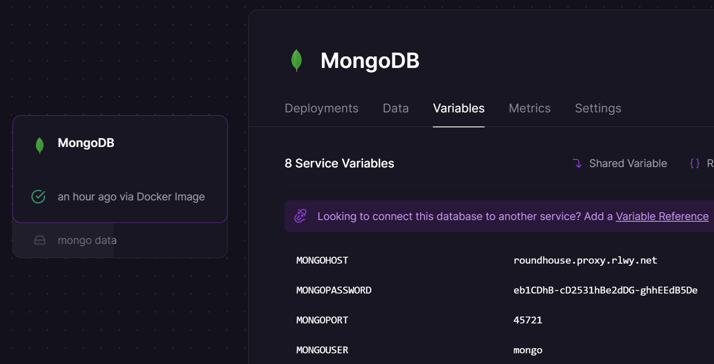Click the mongo data volume disk icon

pyautogui.click(x=40, y=240)
